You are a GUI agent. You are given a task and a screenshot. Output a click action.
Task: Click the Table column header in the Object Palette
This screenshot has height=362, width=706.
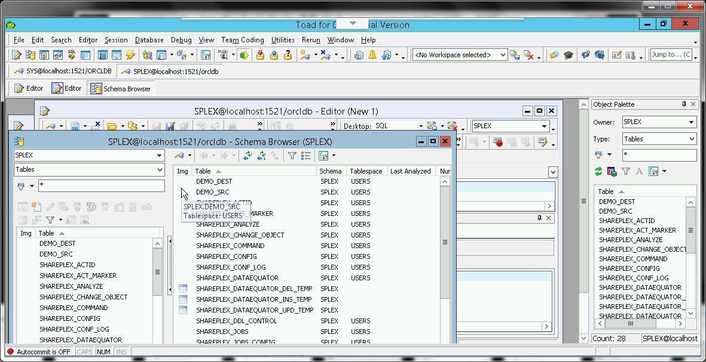[640, 191]
